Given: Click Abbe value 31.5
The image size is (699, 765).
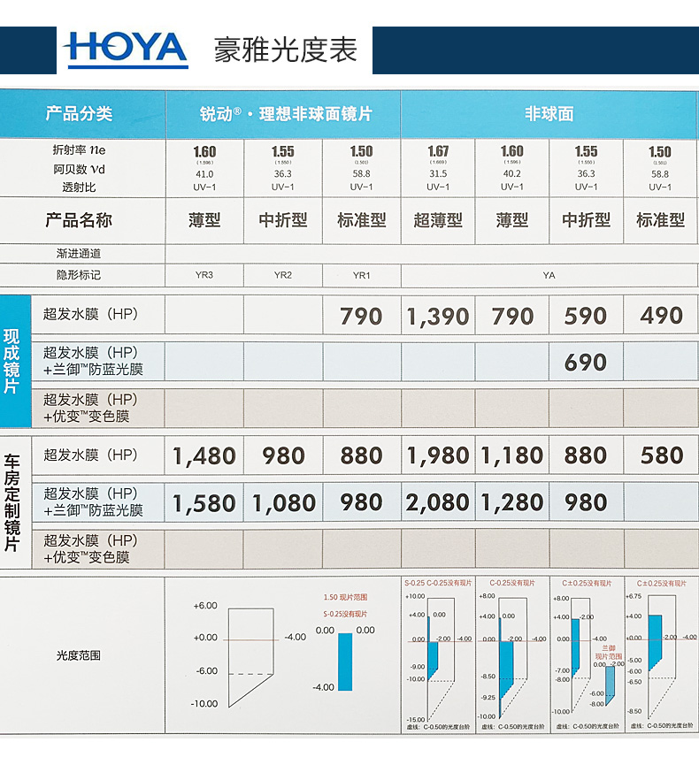Looking at the screenshot, I should point(438,173).
